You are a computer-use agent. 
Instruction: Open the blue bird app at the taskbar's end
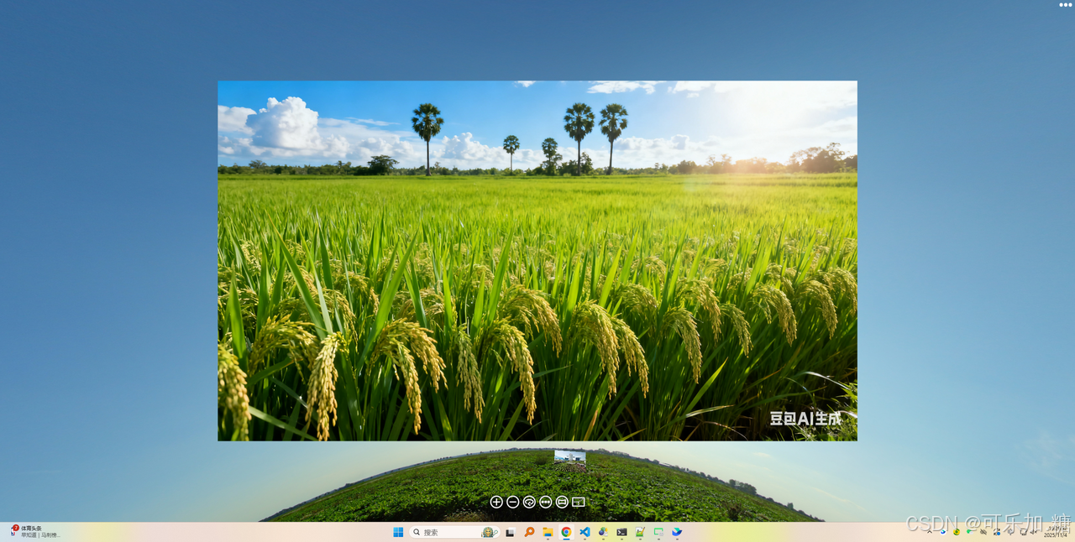pyautogui.click(x=677, y=532)
